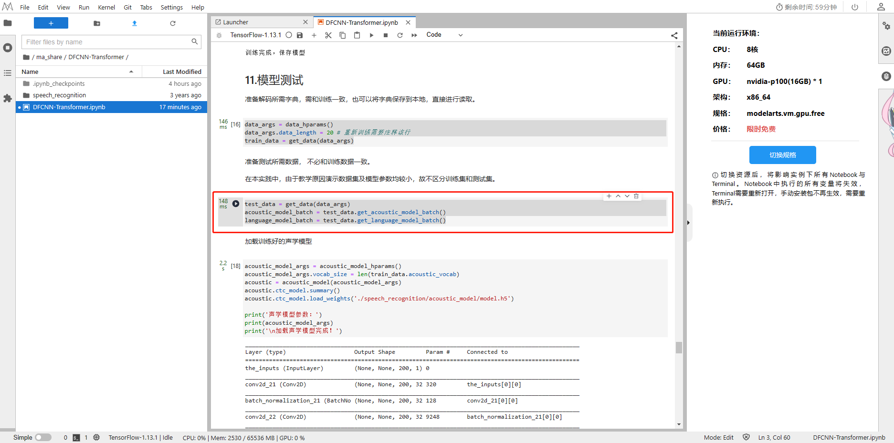Save the notebook with the disk icon

(x=300, y=35)
